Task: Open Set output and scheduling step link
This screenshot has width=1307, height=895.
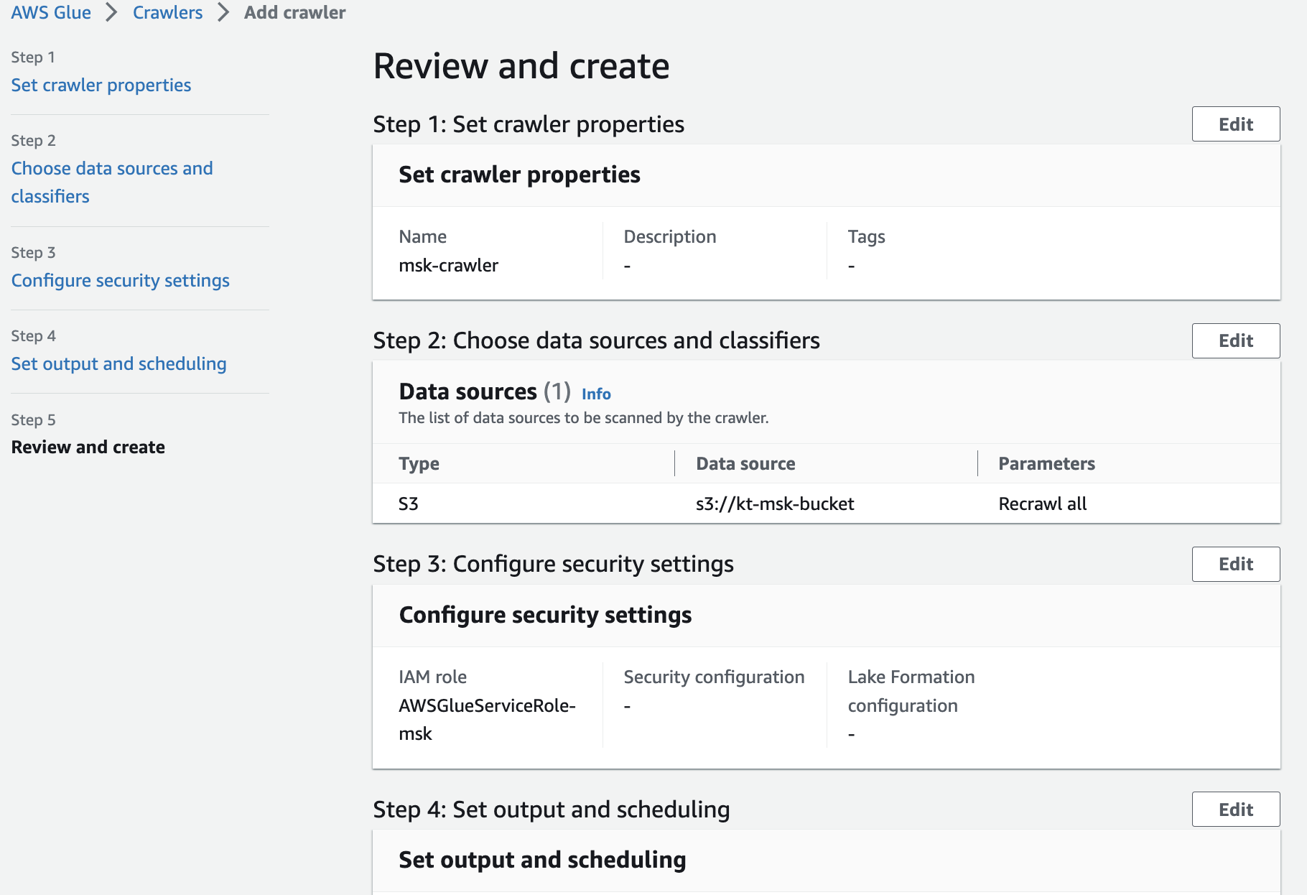Action: coord(118,363)
